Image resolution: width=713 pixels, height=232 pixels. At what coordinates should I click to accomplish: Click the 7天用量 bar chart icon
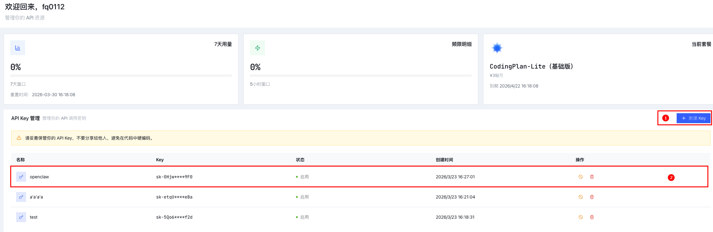[x=18, y=48]
